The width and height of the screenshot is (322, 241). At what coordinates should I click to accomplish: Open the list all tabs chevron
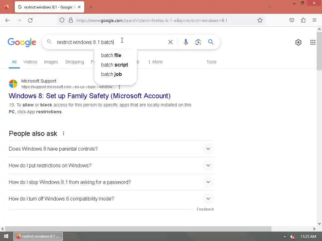pyautogui.click(x=270, y=7)
